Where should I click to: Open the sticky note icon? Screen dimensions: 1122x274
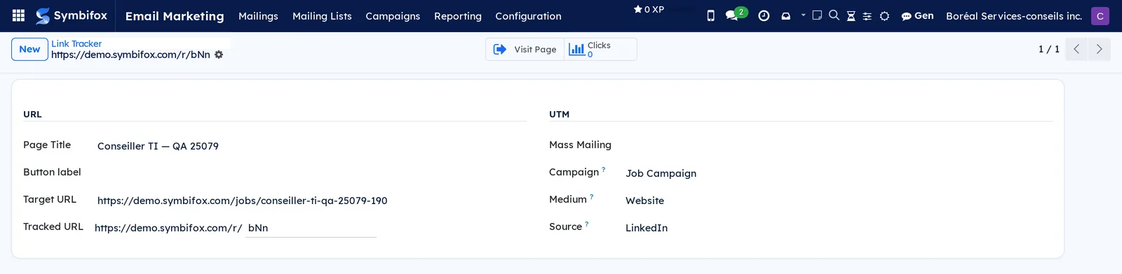[x=817, y=15]
